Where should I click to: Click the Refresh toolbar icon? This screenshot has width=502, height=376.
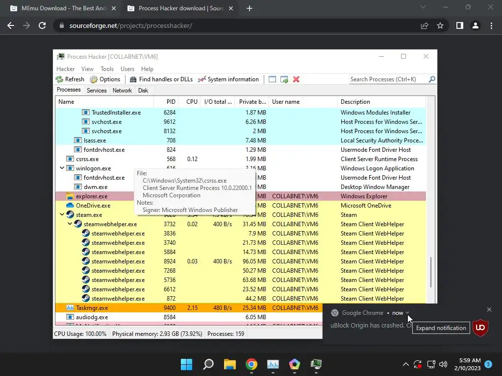point(59,79)
